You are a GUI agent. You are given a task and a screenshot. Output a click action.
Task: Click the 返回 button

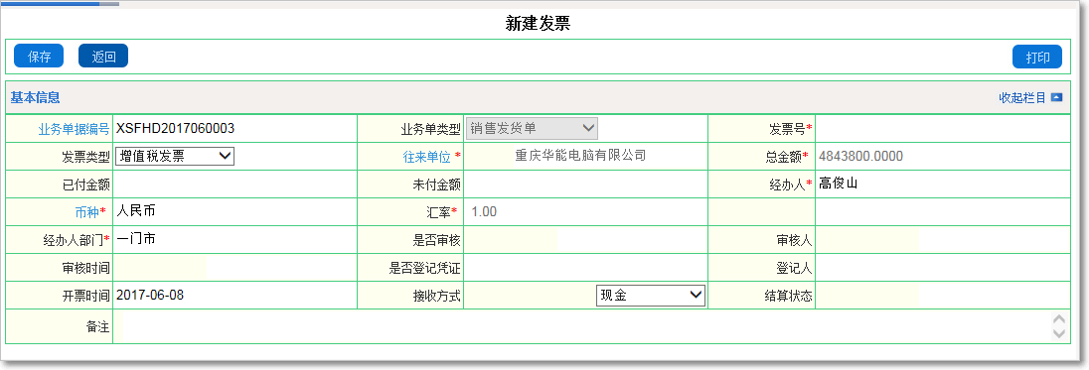(103, 57)
